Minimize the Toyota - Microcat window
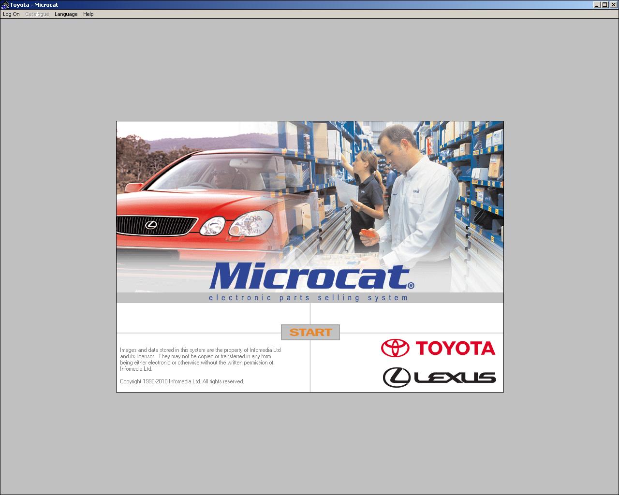 [x=597, y=5]
